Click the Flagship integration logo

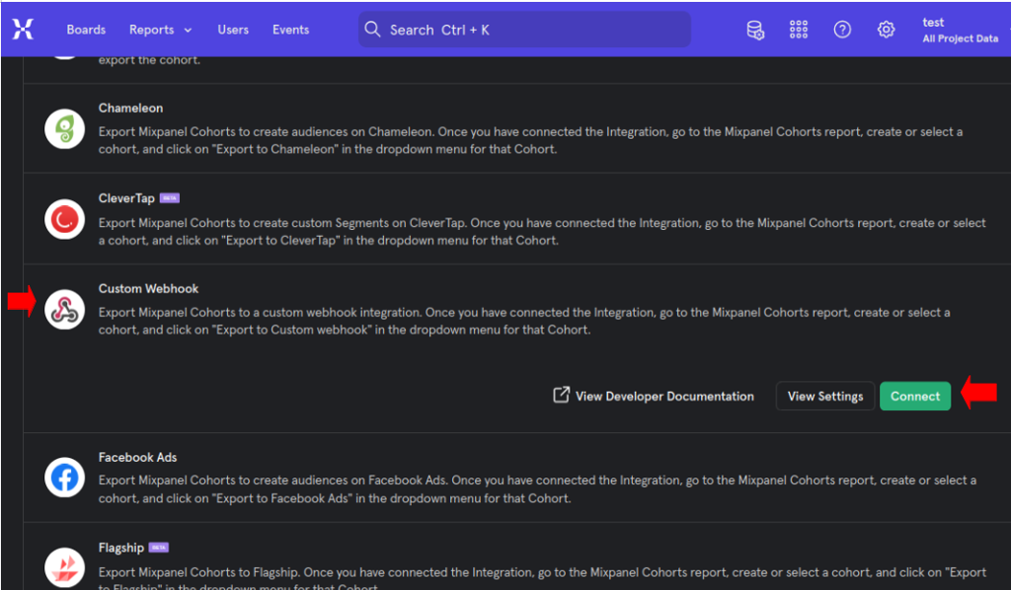click(64, 567)
